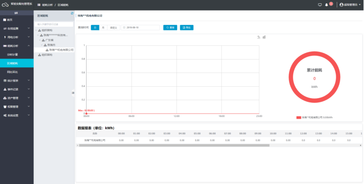Expand the 在线监测 menu chevron
364x184 pixels.
29,28
